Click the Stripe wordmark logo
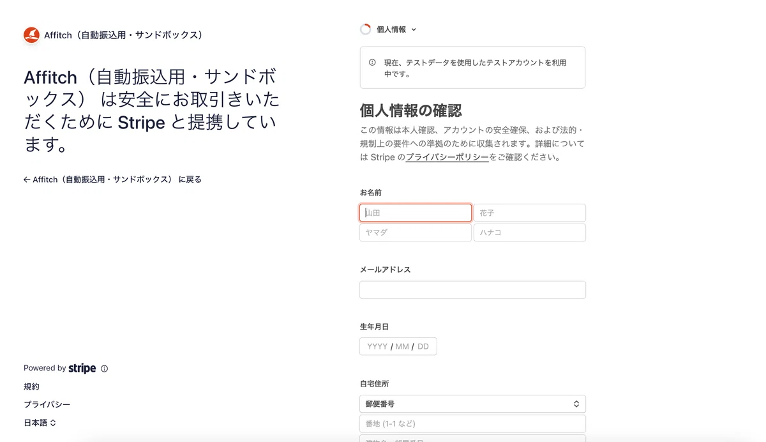This screenshot has width=766, height=442. click(82, 369)
